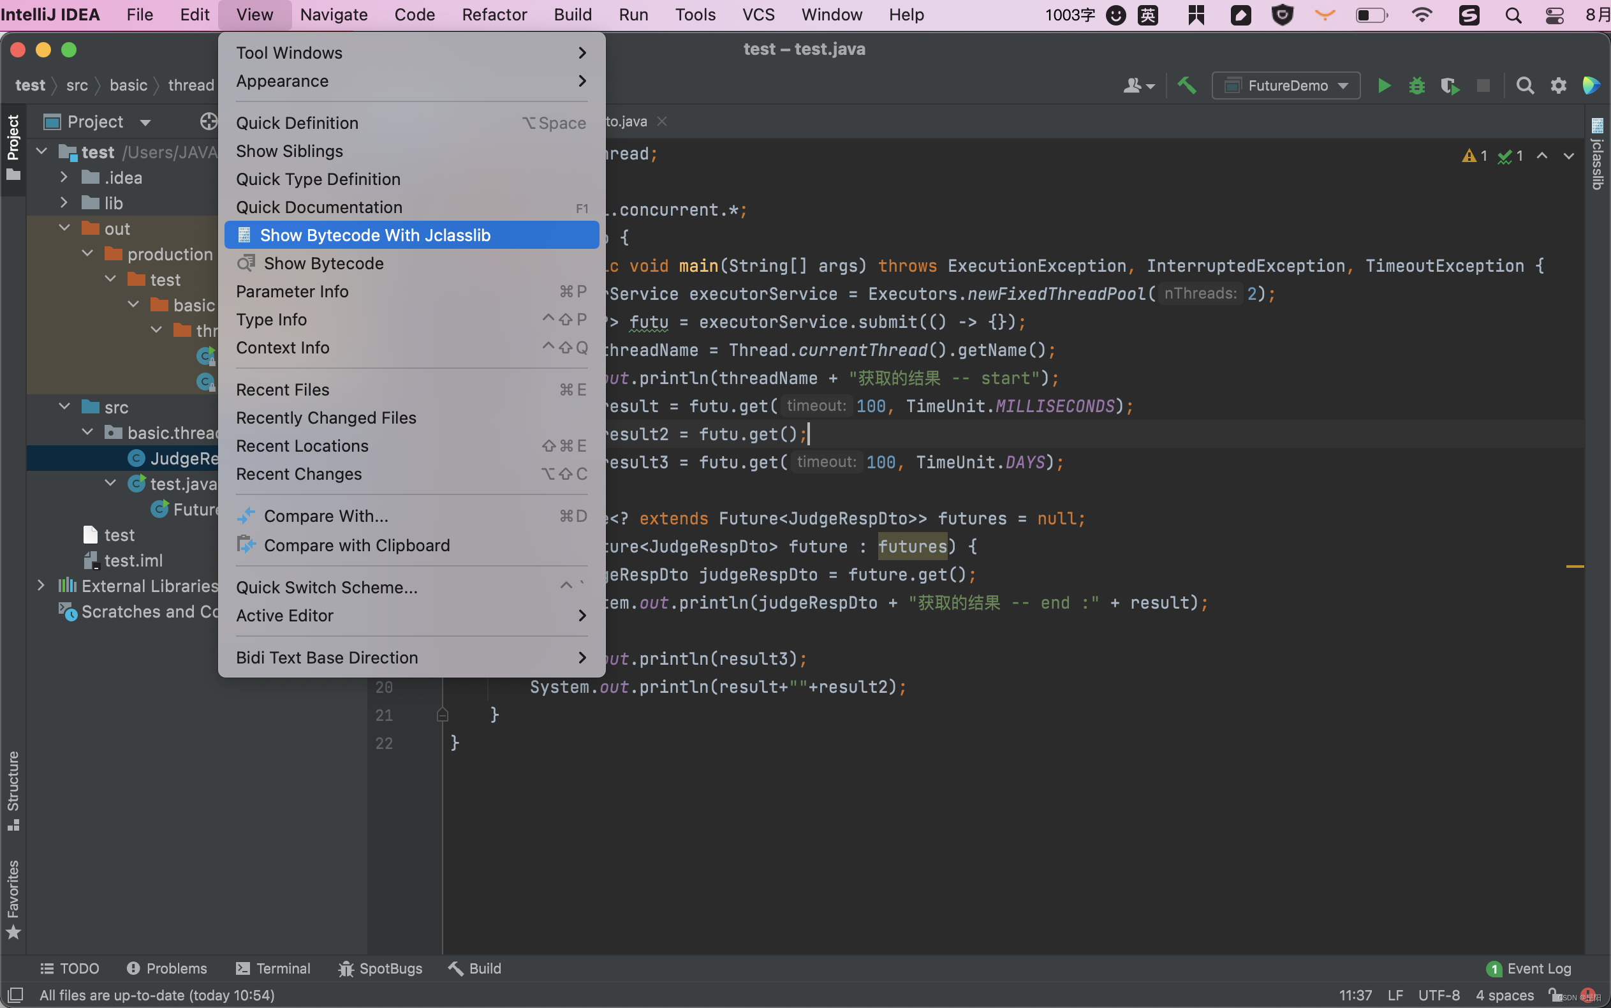Open FutureDemo run configuration dropdown
The height and width of the screenshot is (1008, 1611).
point(1286,85)
